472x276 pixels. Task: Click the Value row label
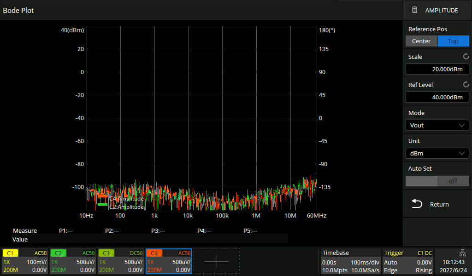20,239
